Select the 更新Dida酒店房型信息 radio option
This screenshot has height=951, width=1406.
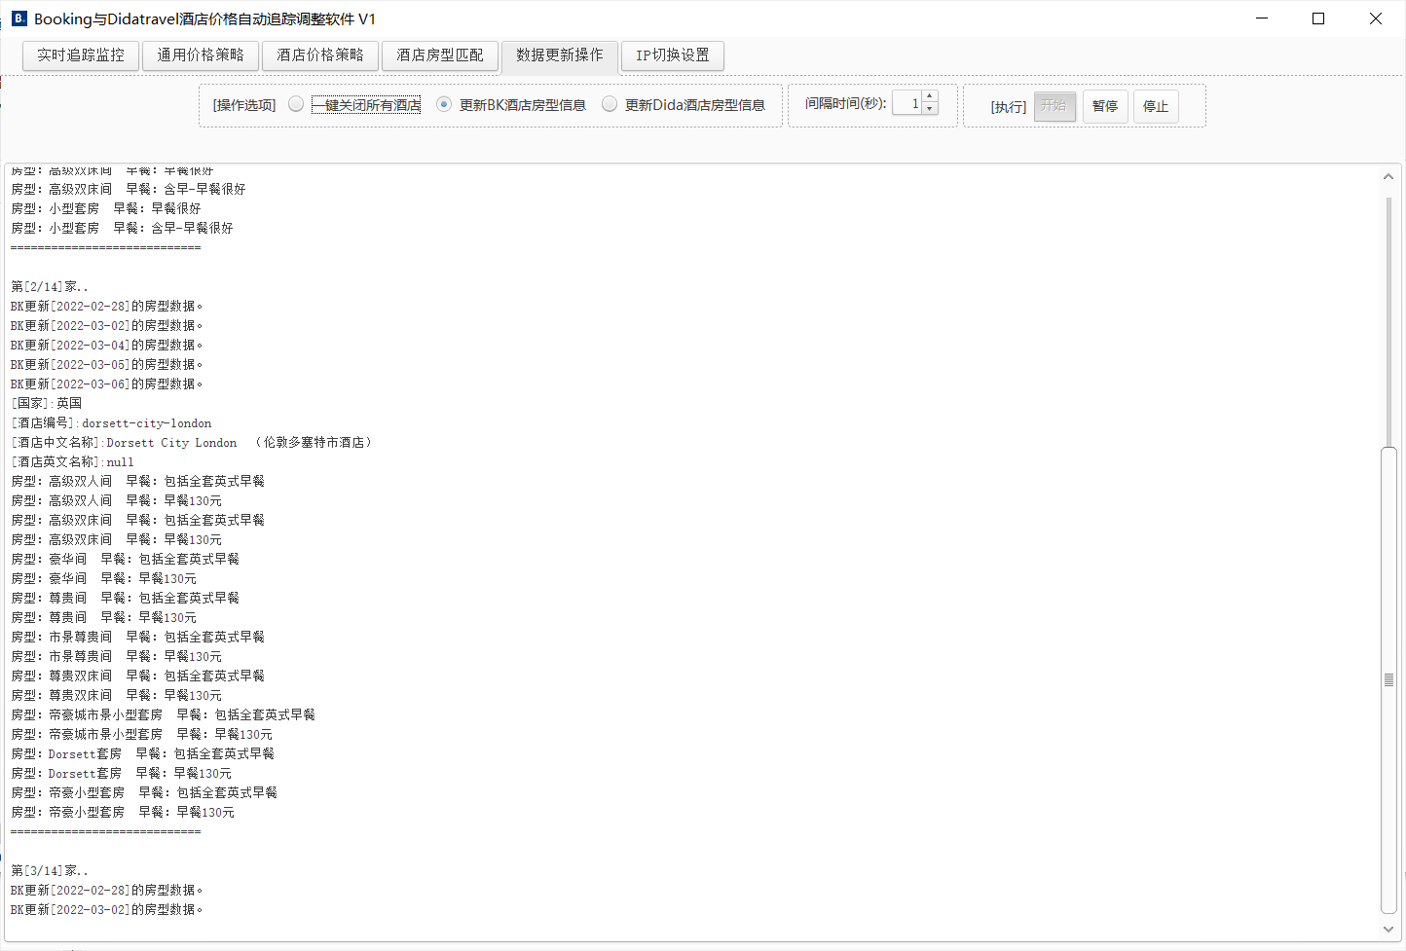click(x=684, y=105)
